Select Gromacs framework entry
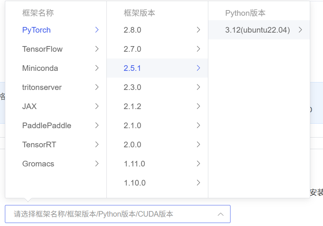Viewport: 323px width, 226px height. [x=56, y=164]
